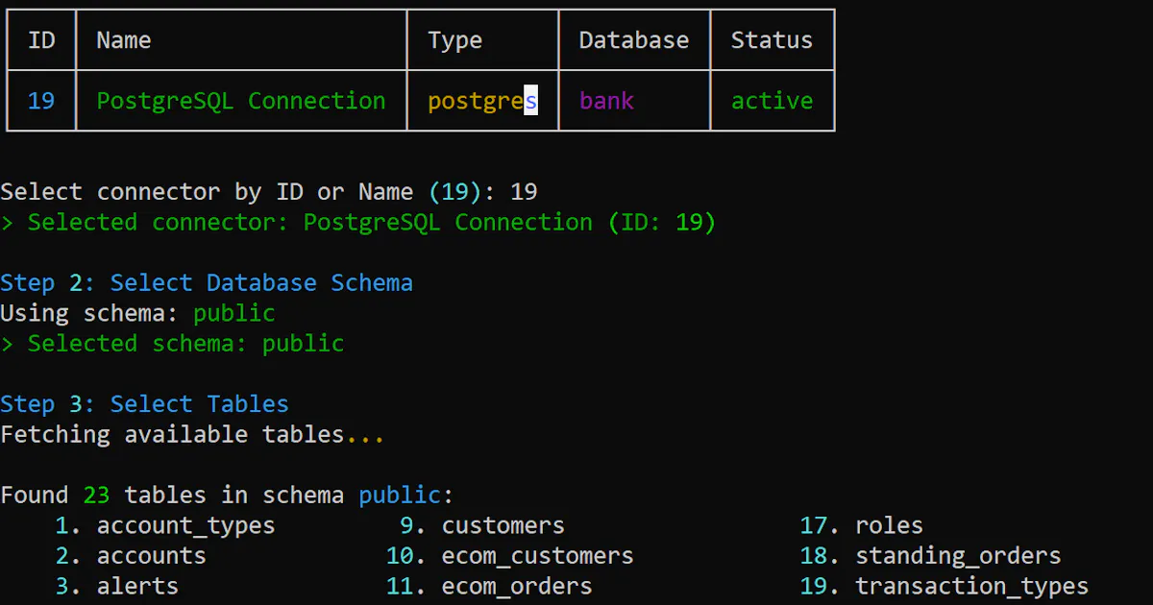1153x605 pixels.
Task: Click the Found 23 tables line
Action: (x=227, y=496)
